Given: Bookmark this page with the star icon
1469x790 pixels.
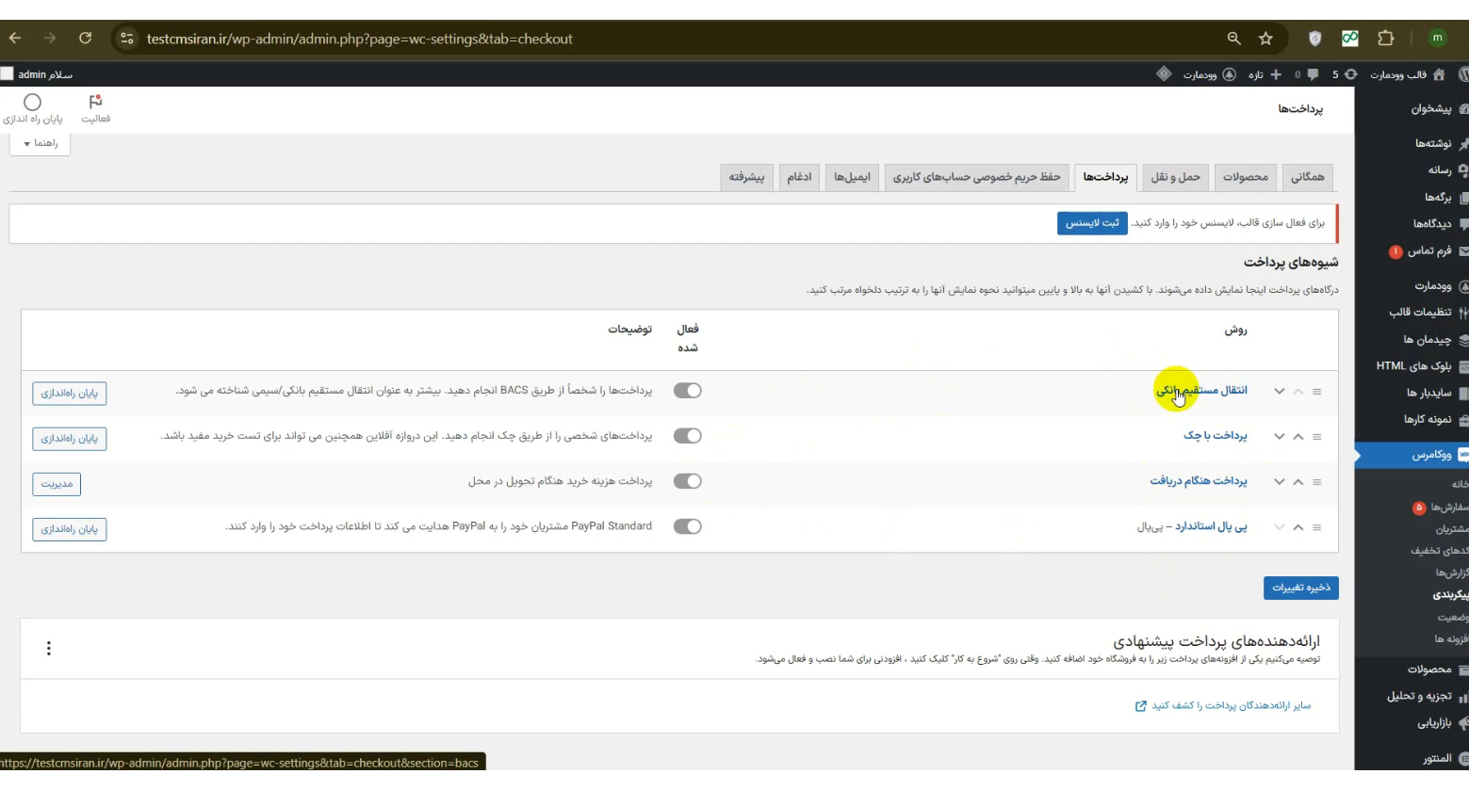Looking at the screenshot, I should click(x=1265, y=39).
